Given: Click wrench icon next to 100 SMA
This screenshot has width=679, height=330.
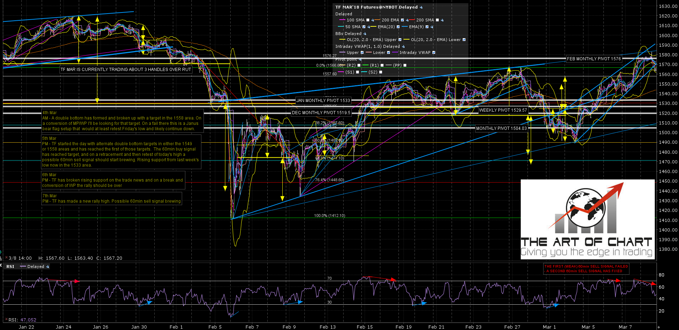Looking at the screenshot, I should [x=373, y=20].
